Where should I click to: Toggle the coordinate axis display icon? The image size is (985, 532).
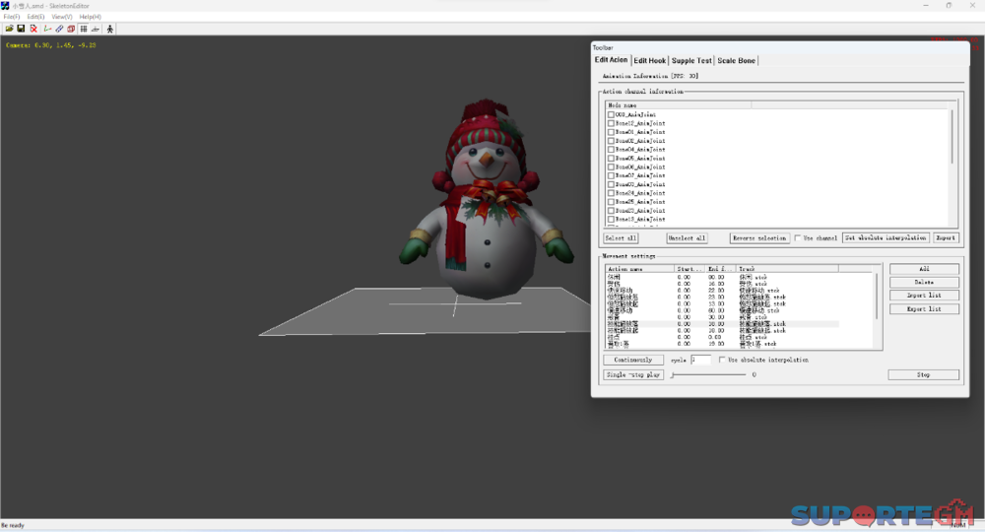47,29
